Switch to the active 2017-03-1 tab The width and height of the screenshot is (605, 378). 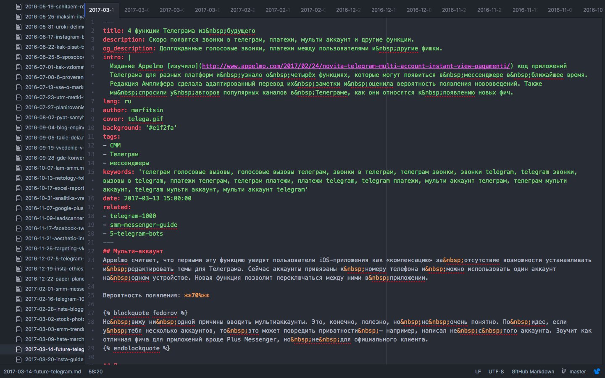click(102, 10)
